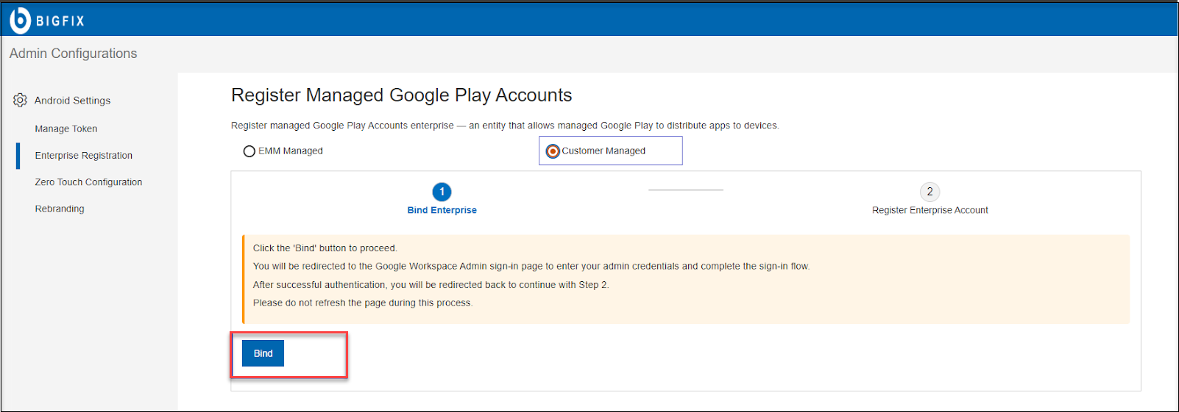The image size is (1179, 412).
Task: Click the connector line between steps
Action: [685, 190]
